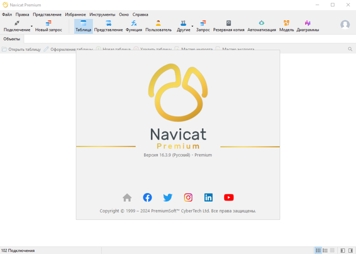Open the Окно menu
Viewport: 356px width, 254px height.
[x=124, y=14]
